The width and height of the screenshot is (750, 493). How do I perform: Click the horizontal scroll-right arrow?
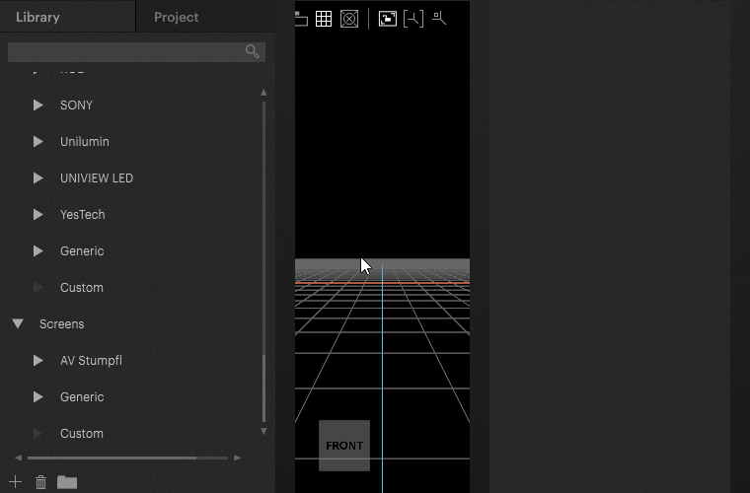click(237, 458)
